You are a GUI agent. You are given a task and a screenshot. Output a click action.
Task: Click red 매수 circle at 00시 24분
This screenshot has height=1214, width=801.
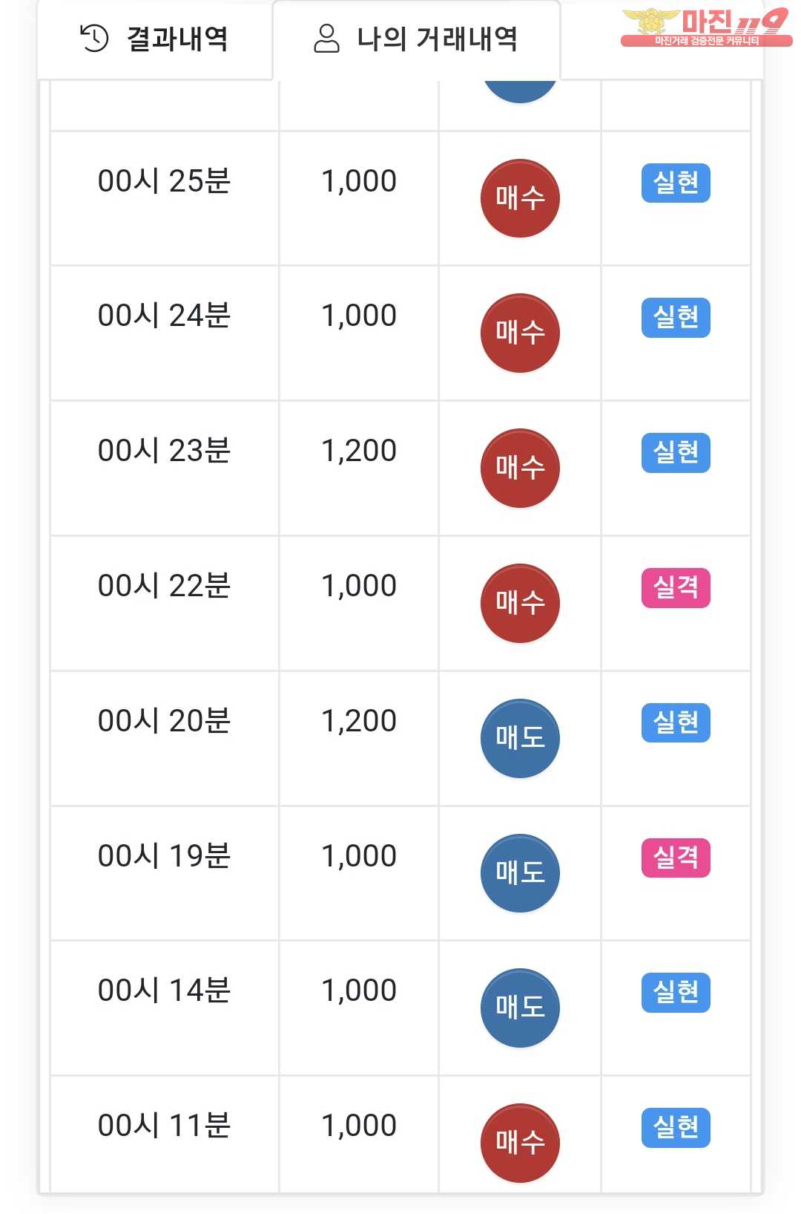point(520,333)
